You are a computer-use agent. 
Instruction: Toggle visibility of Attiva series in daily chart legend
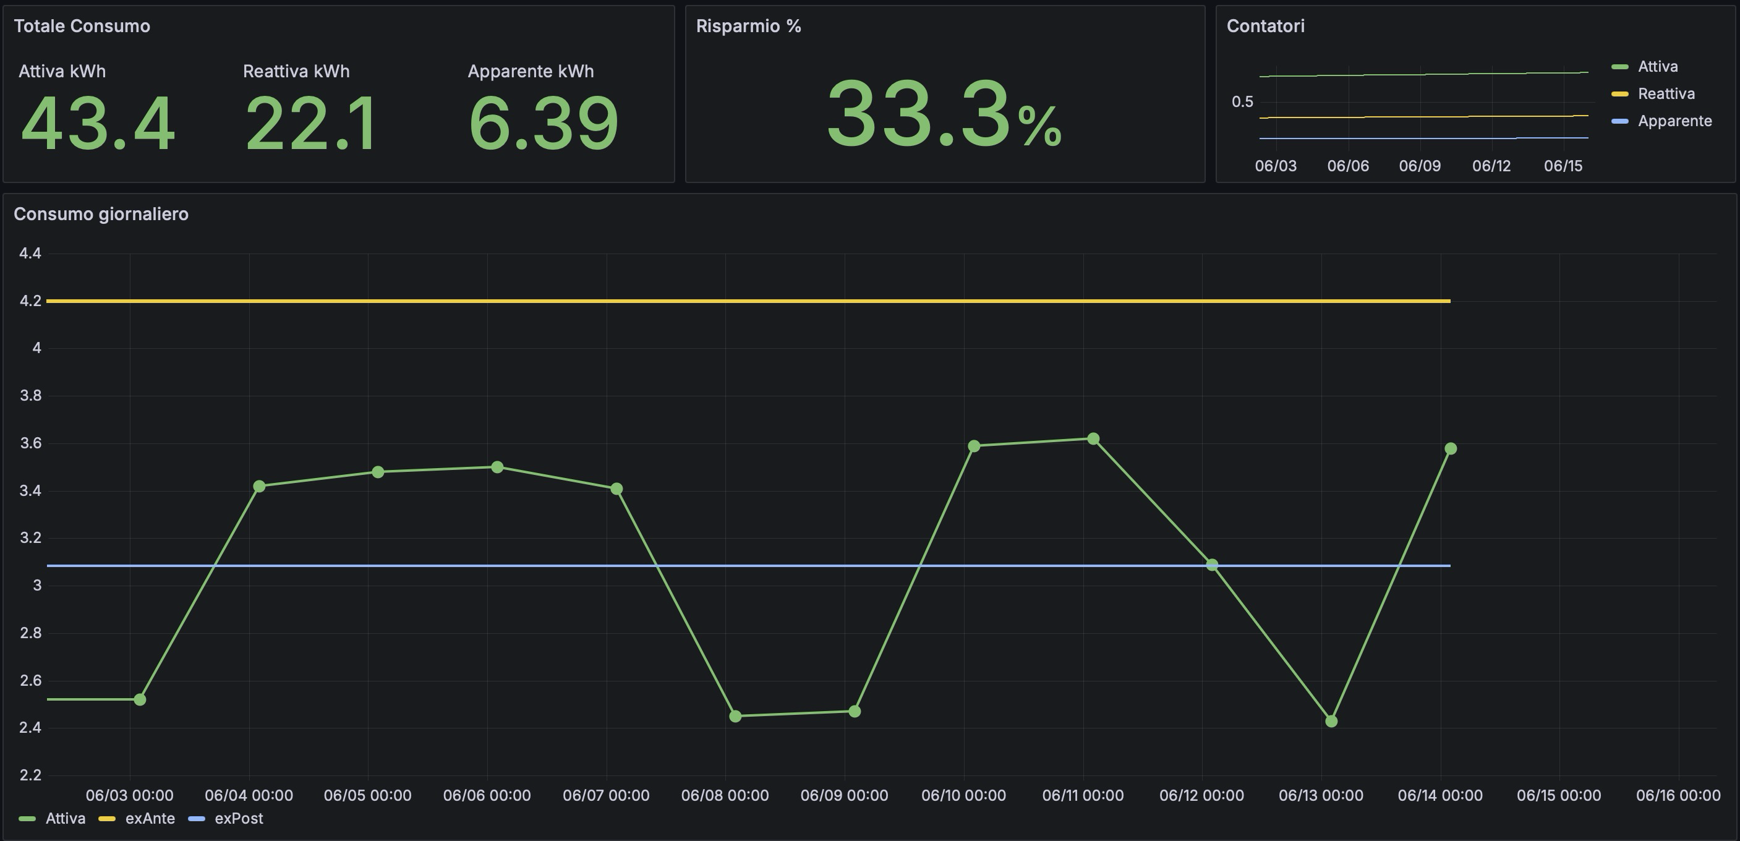(66, 819)
